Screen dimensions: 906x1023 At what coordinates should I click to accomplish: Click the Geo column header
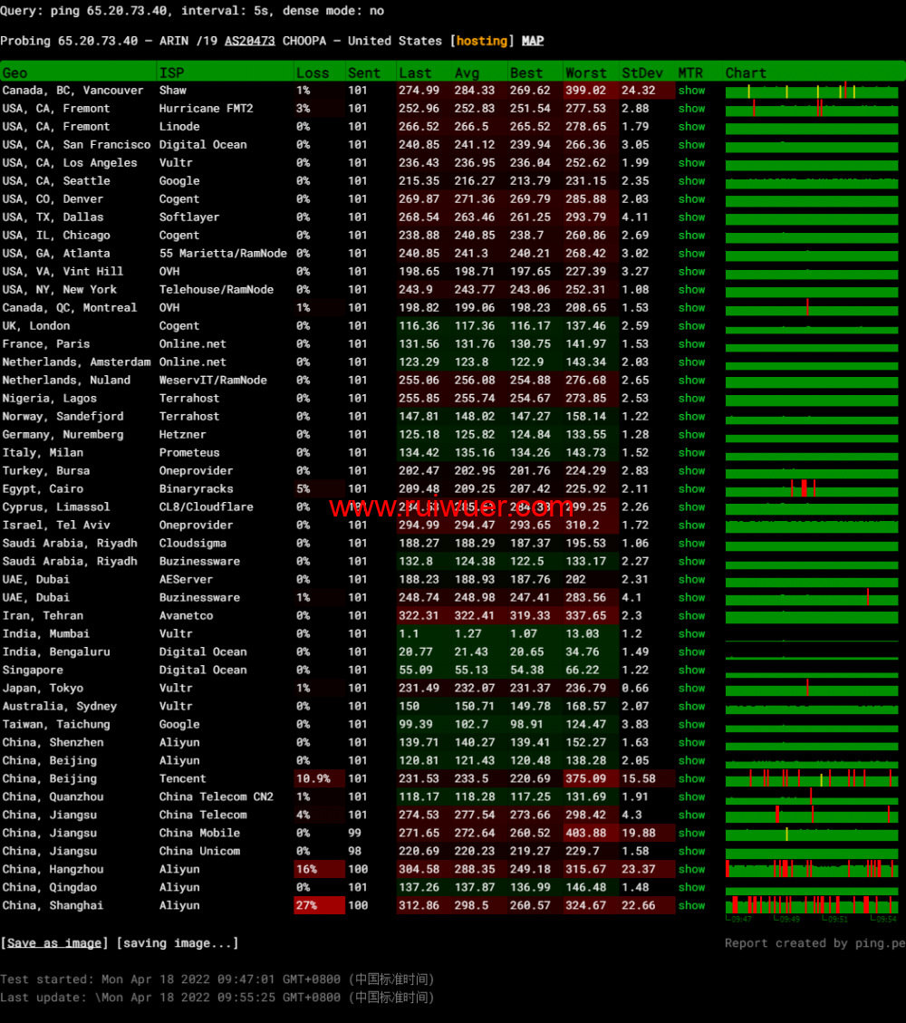tap(15, 72)
